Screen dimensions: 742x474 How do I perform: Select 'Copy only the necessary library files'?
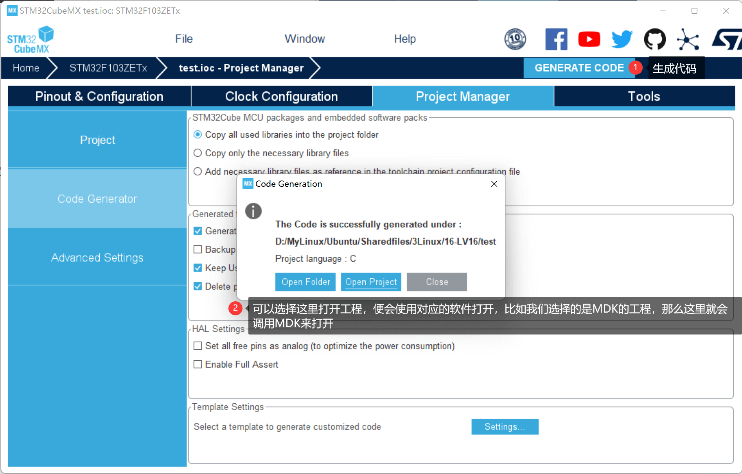(198, 153)
